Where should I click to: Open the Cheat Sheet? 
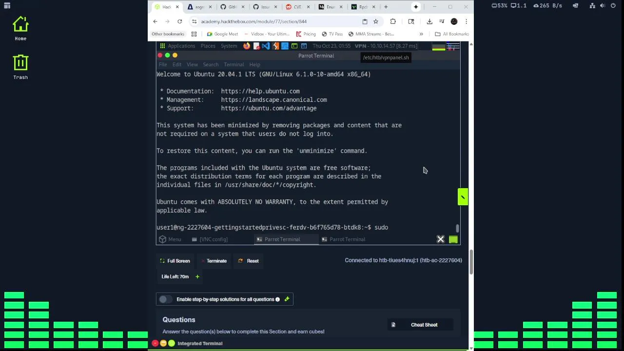(420, 325)
